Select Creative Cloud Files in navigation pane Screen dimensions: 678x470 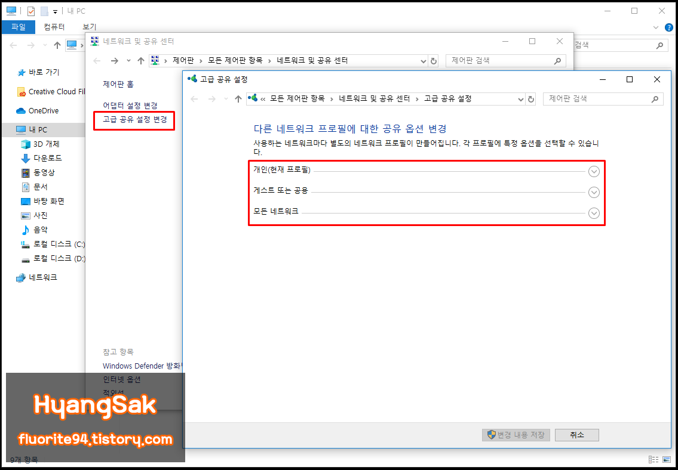click(x=51, y=91)
